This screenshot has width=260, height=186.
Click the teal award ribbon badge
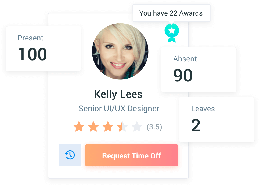pos(172,33)
